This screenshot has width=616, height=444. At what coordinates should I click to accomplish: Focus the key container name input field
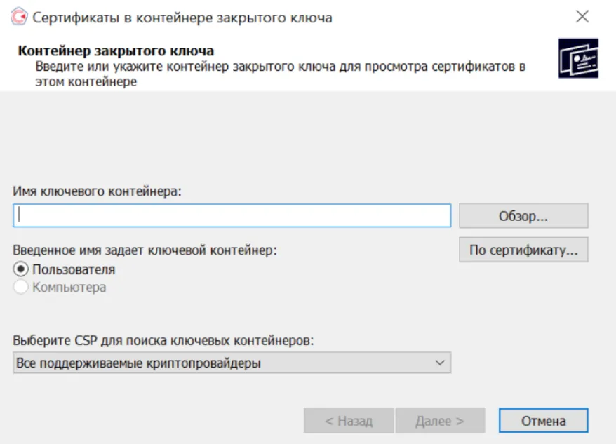(x=232, y=215)
